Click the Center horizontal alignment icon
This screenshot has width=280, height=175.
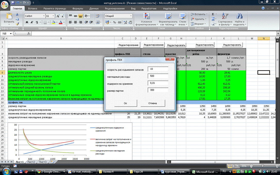pyautogui.click(x=75, y=22)
